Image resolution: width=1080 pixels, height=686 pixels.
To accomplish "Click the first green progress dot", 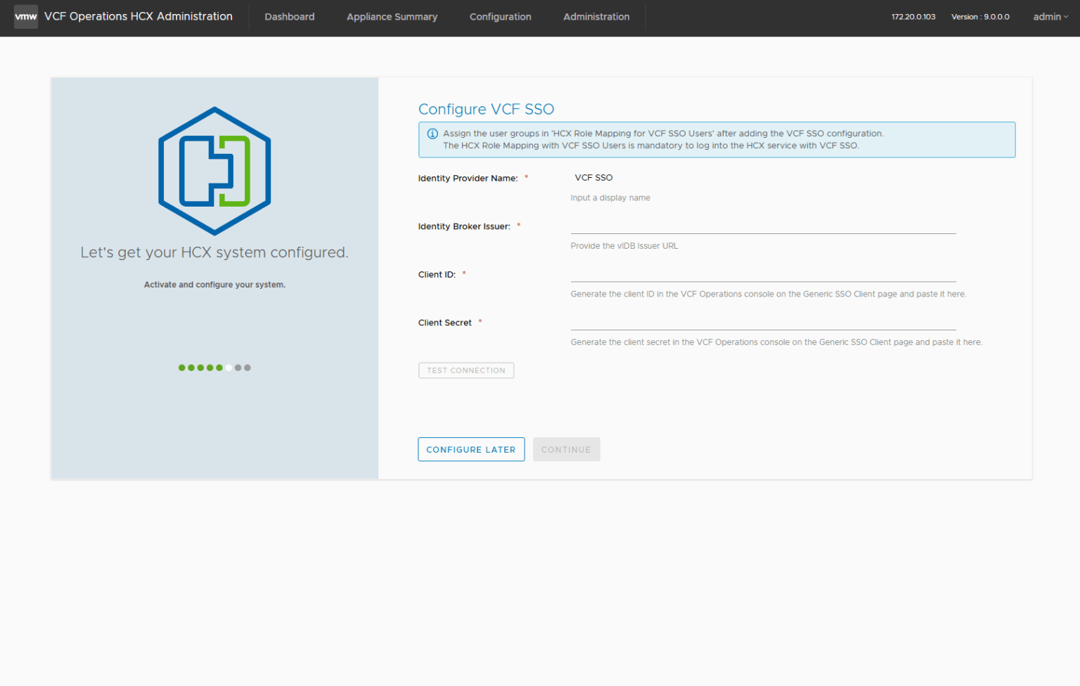I will click(181, 367).
